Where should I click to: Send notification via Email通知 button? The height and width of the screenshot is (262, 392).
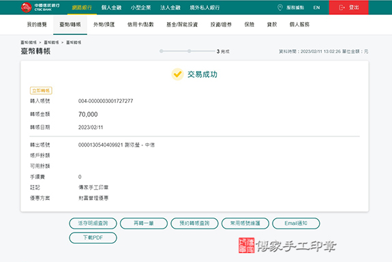click(x=296, y=223)
